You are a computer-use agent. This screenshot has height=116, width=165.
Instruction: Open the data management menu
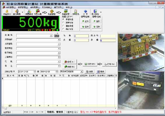pyautogui.click(x=23, y=7)
